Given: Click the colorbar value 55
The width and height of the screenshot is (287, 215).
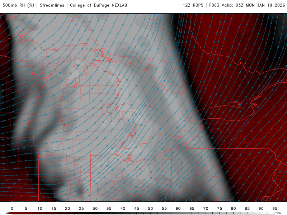Looking at the screenshot, I should [164, 209].
